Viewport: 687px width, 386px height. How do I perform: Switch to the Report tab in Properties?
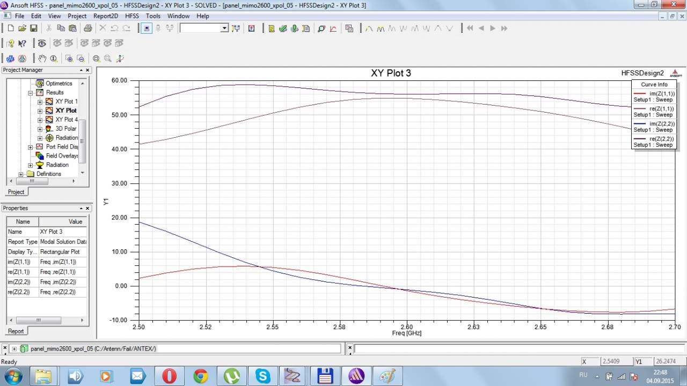[16, 331]
